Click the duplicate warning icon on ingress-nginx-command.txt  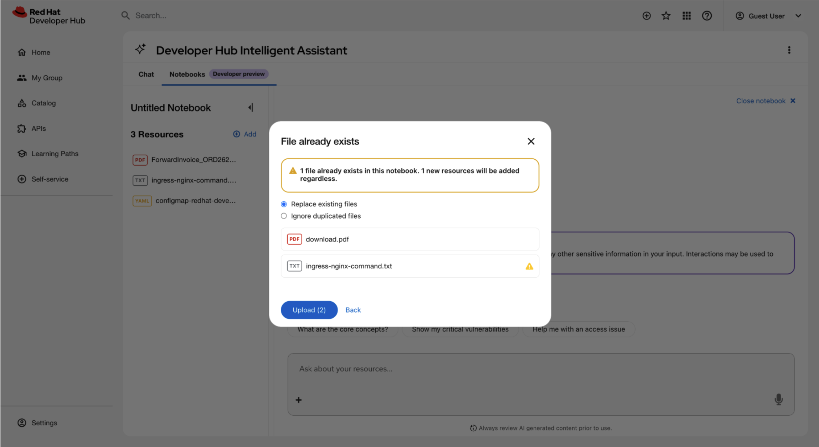click(529, 266)
